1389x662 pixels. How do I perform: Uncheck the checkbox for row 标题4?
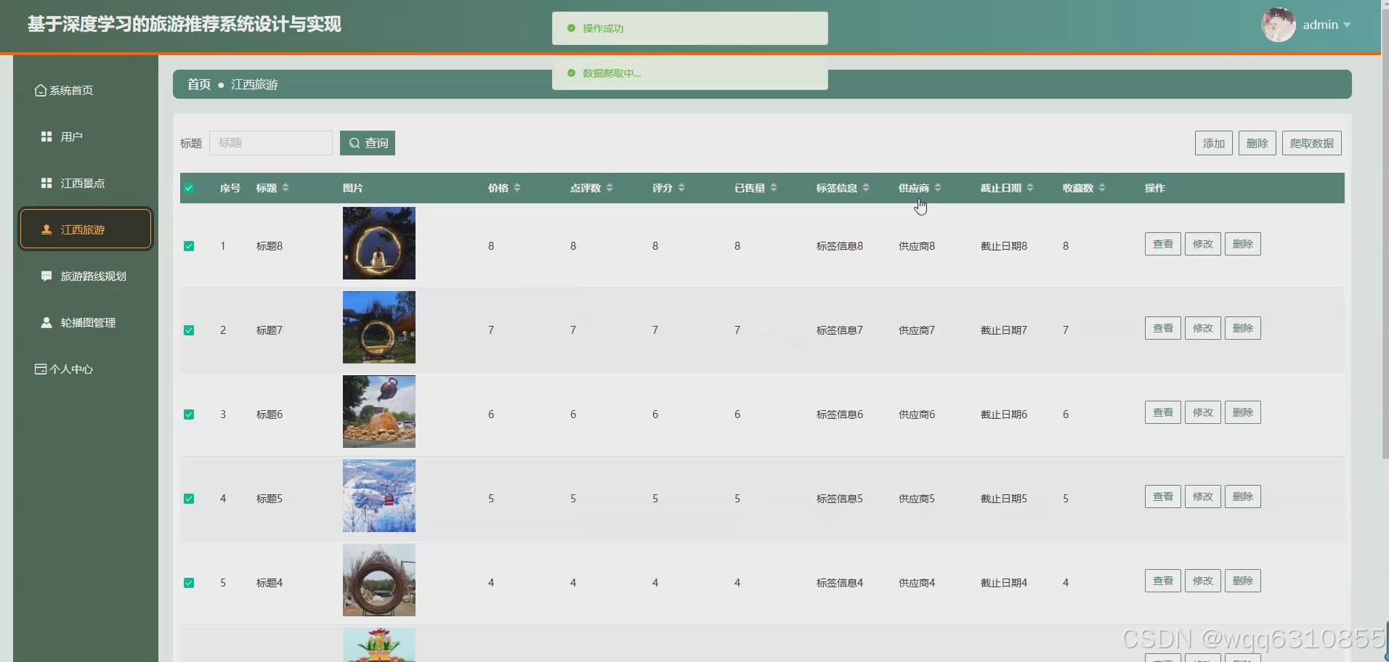pyautogui.click(x=189, y=583)
